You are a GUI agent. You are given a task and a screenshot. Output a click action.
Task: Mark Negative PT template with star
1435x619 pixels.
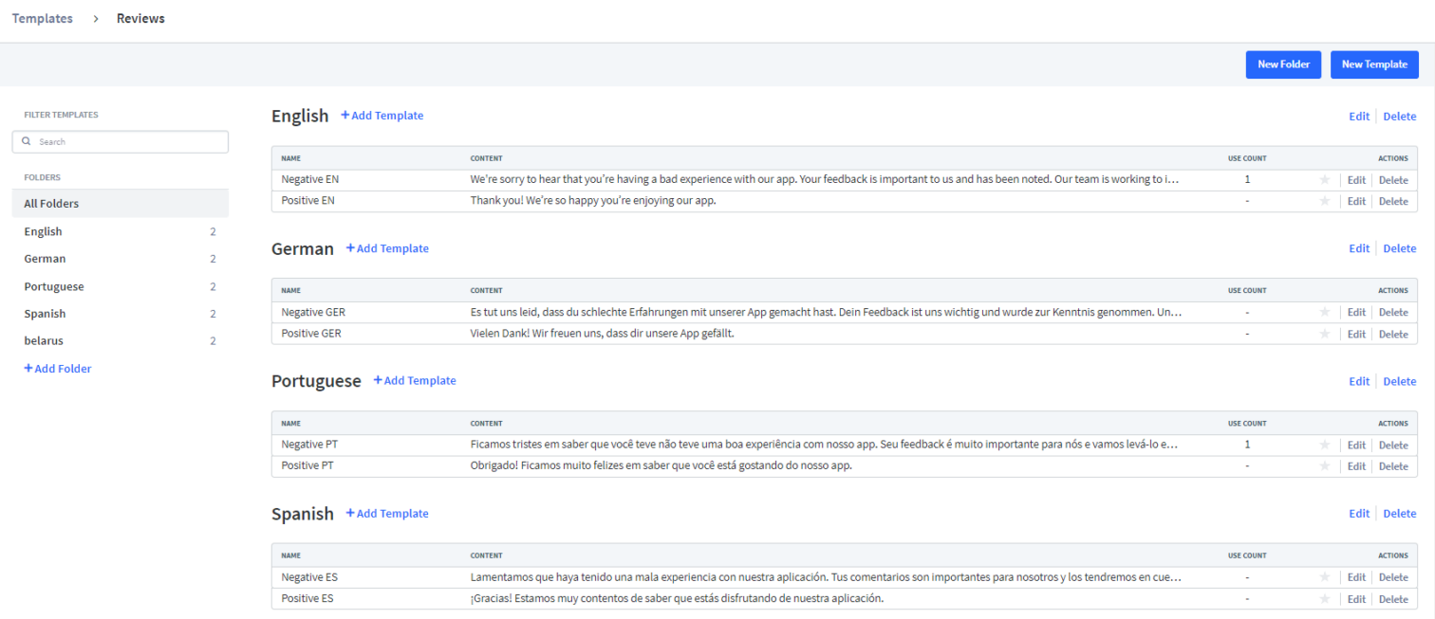pos(1324,446)
